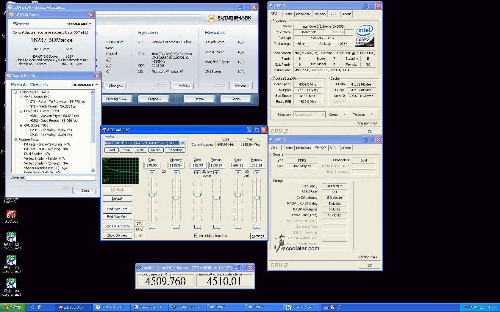500x312 pixels.
Task: Collapse the SM2.0 Score: 6479 node
Action: [21, 97]
